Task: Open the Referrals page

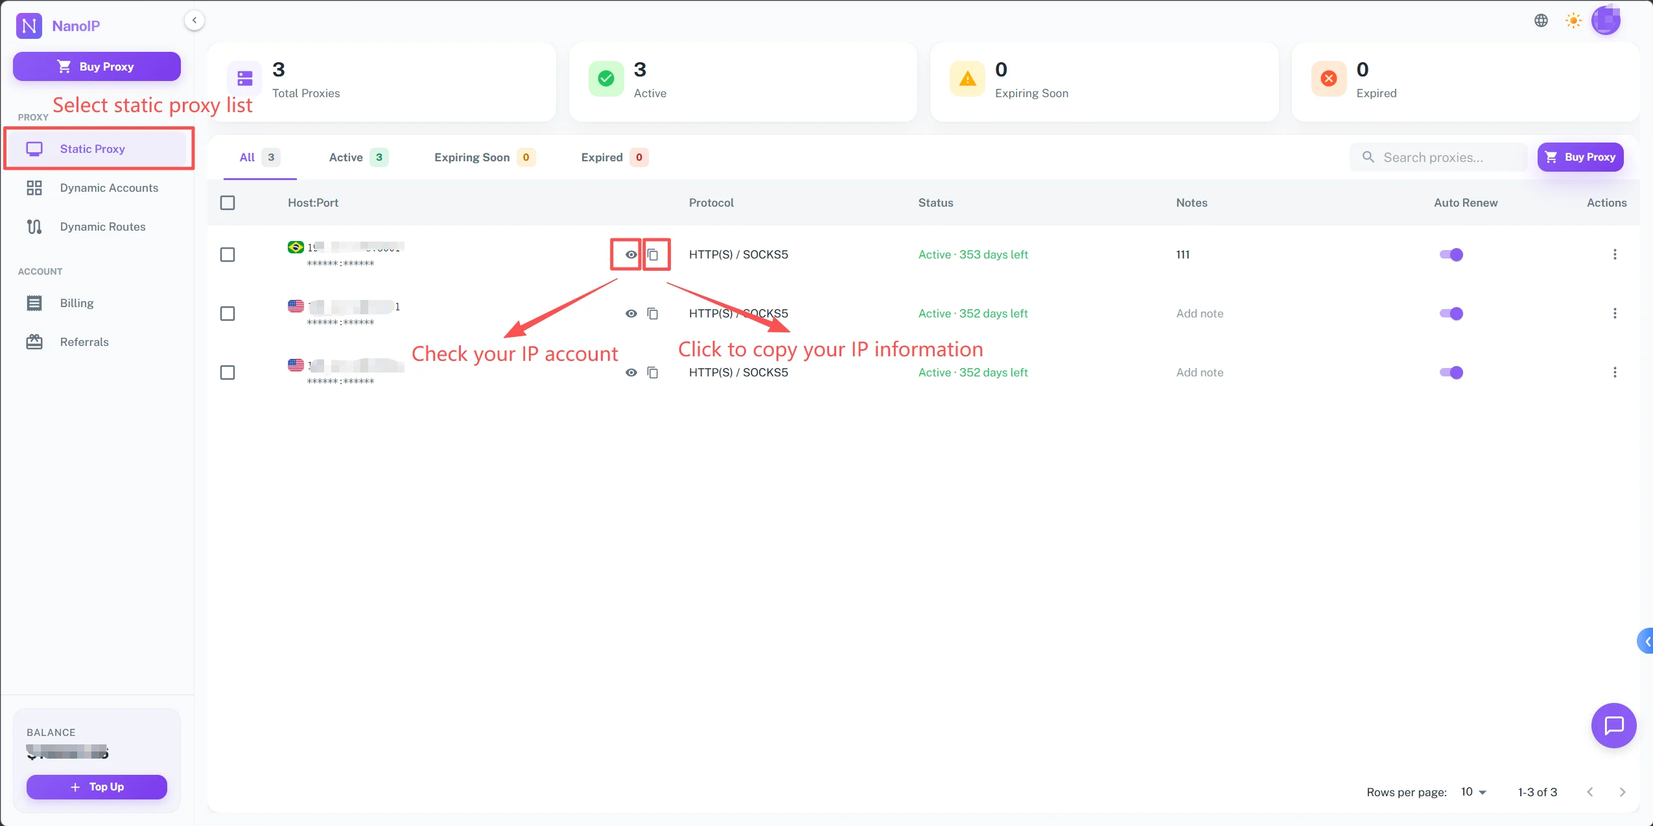Action: tap(97, 342)
